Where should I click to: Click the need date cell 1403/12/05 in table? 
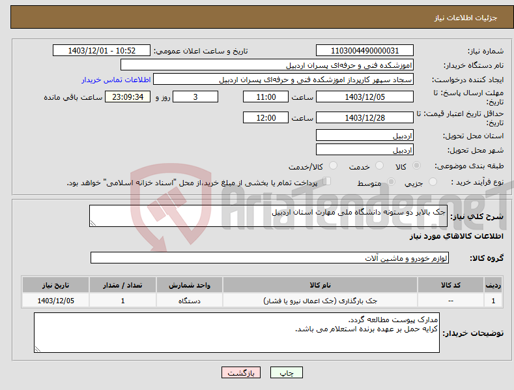click(x=56, y=301)
